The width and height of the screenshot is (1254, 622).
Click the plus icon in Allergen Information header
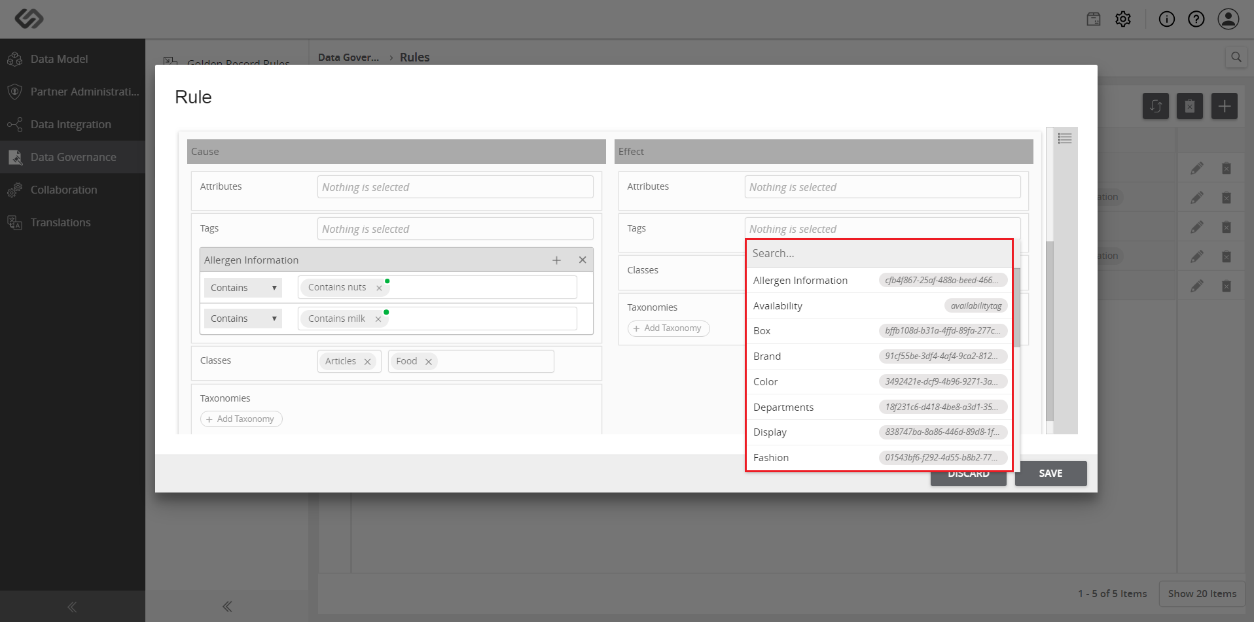[x=556, y=260]
